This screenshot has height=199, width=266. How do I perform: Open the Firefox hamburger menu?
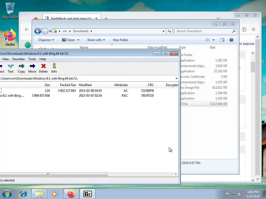pos(254,29)
